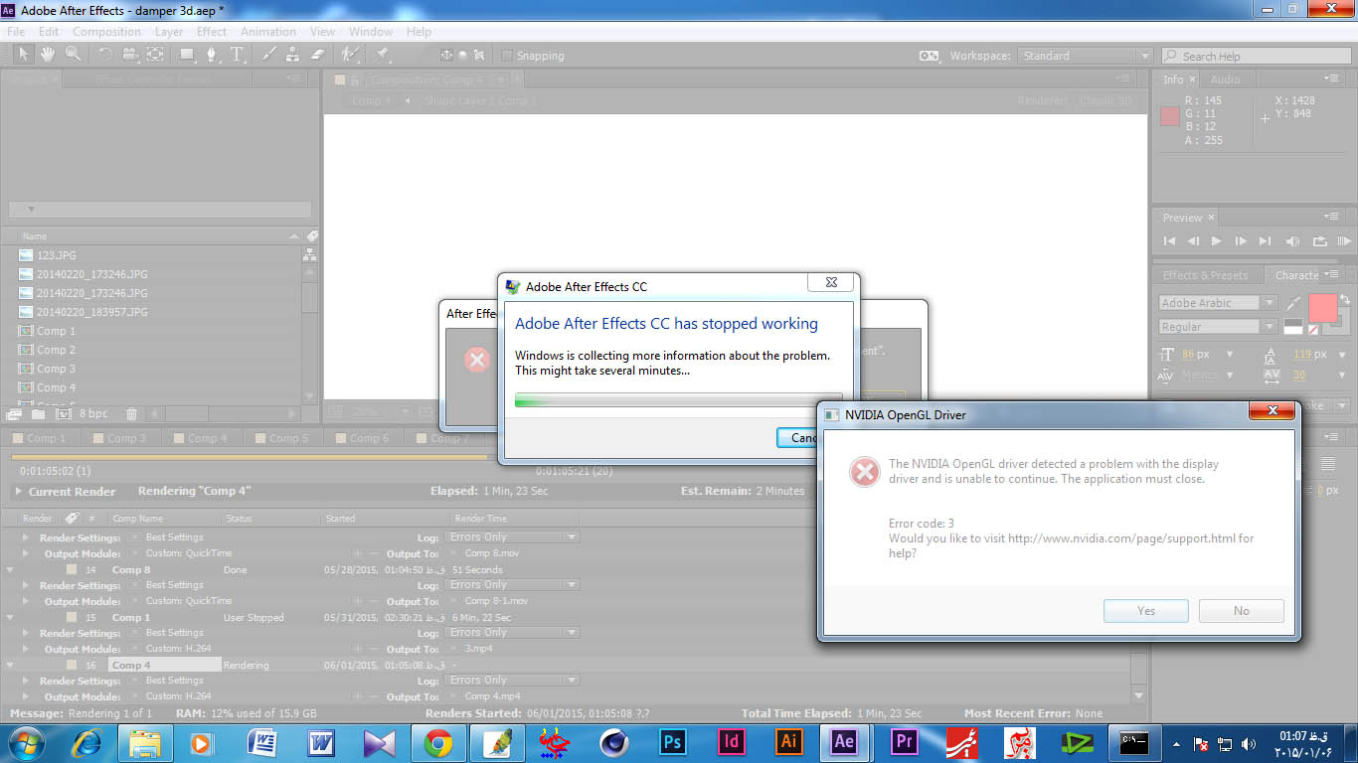
Task: Click the Search Help field
Action: point(1256,56)
